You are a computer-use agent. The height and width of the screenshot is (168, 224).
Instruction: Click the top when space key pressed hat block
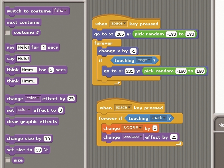(126, 23)
